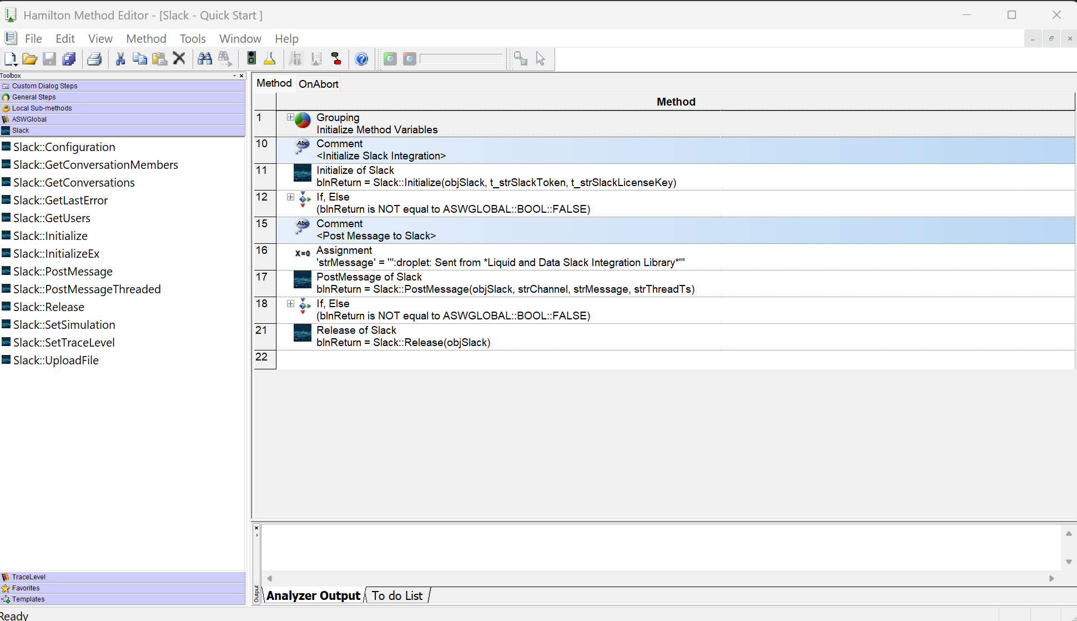Expand the If, Else step on line 12
This screenshot has width=1077, height=621.
tap(290, 197)
